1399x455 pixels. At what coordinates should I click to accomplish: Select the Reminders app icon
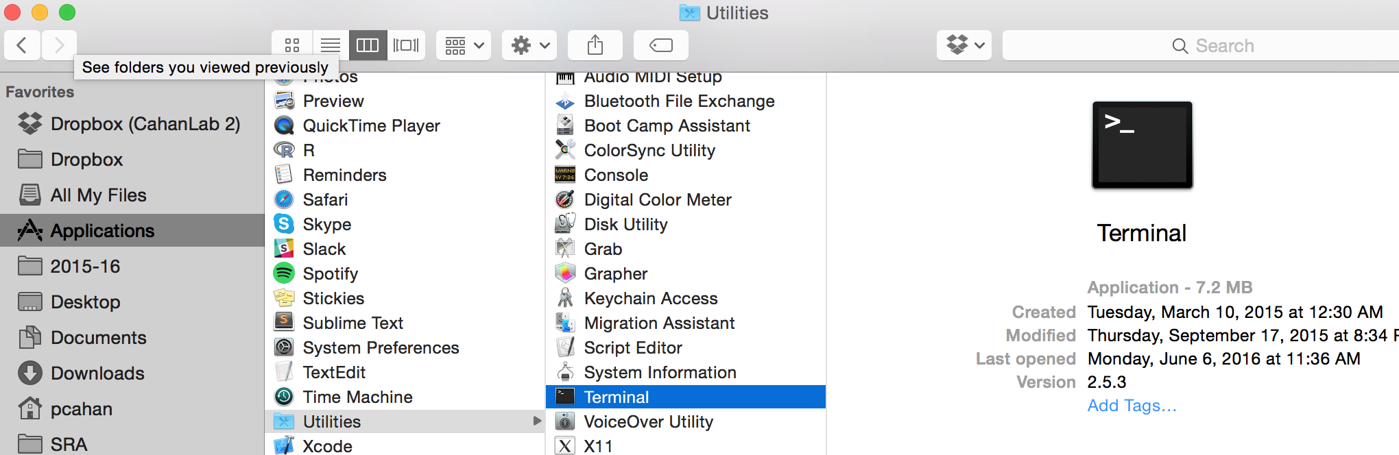pyautogui.click(x=284, y=175)
